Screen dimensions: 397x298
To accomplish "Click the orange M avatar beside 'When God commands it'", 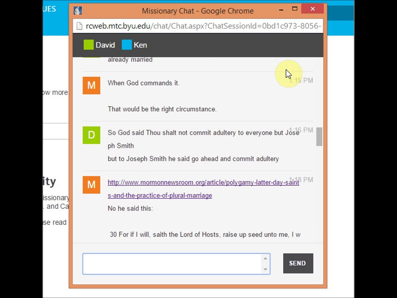I will tap(91, 85).
